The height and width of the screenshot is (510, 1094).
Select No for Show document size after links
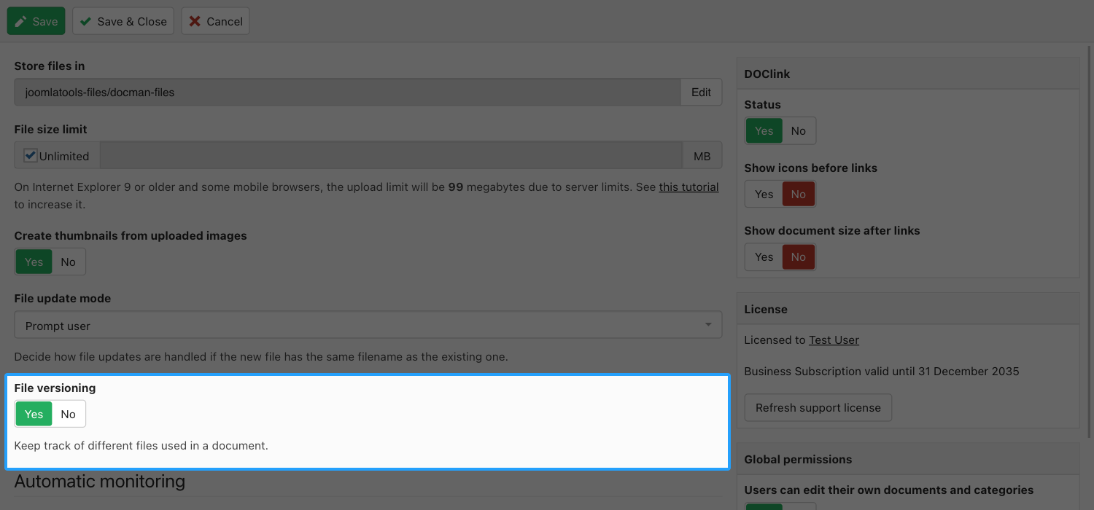click(x=799, y=257)
